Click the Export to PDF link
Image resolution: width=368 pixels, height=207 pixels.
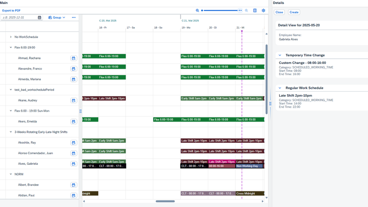click(x=11, y=11)
